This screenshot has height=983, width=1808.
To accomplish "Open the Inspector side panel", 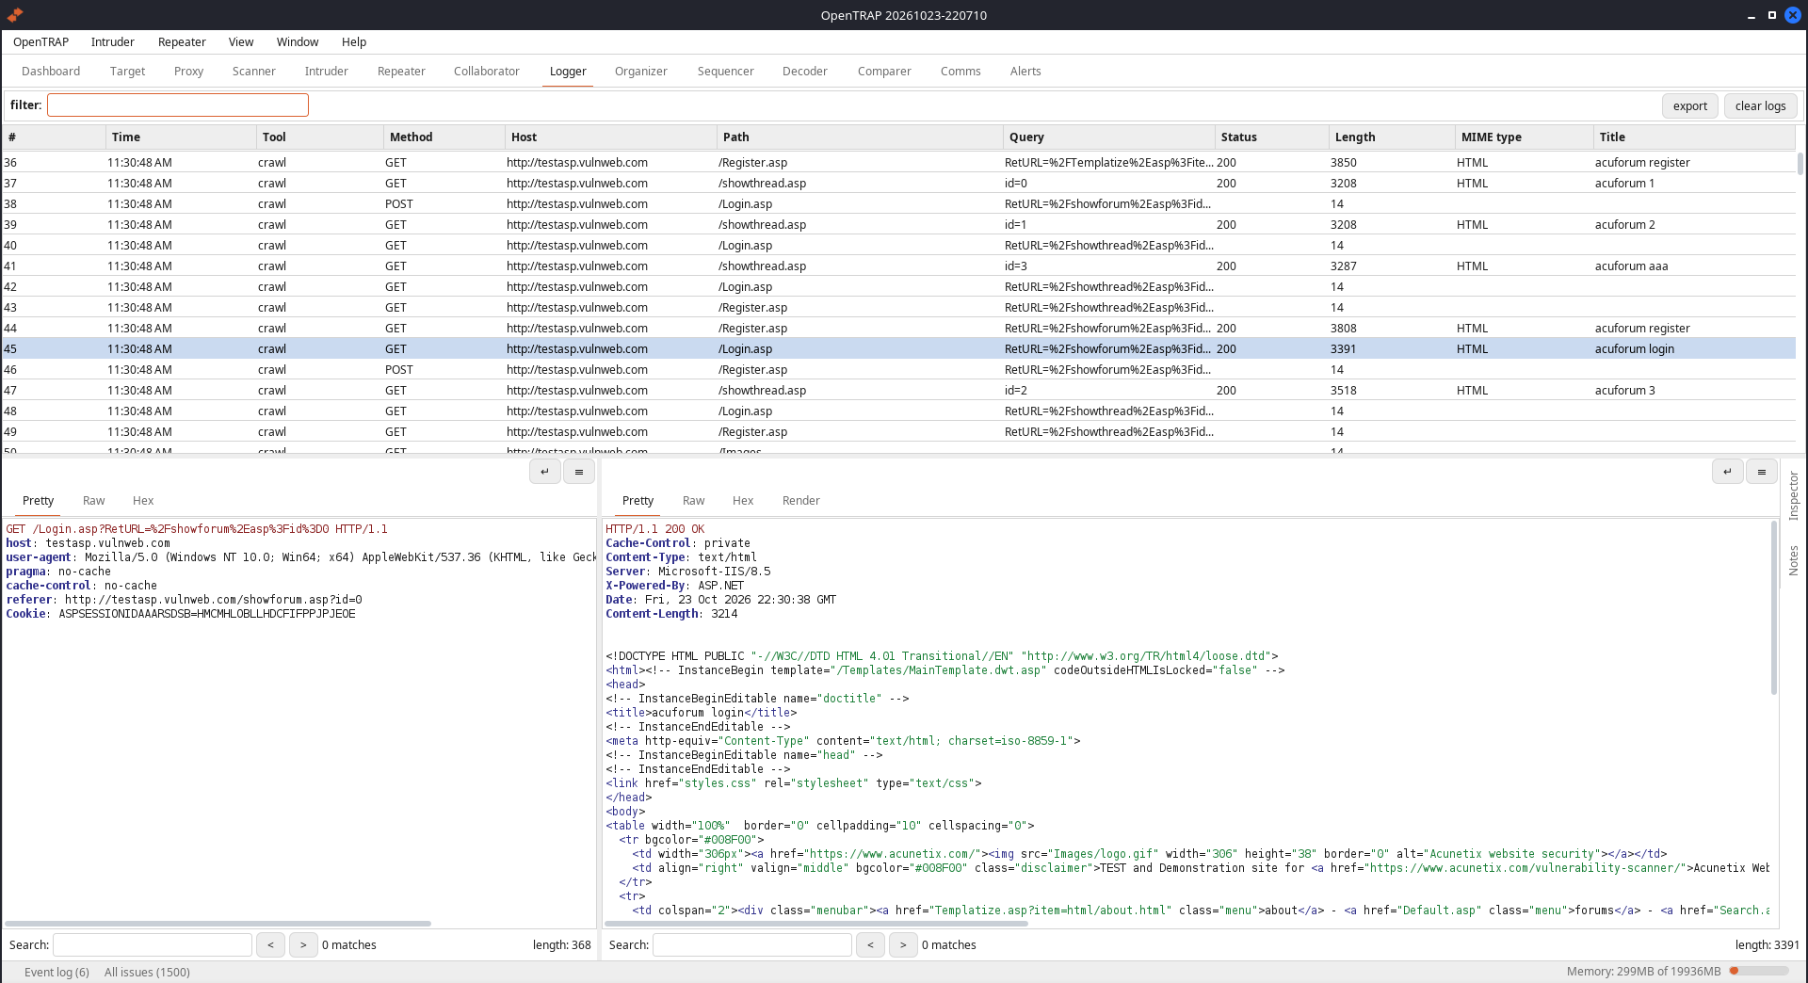I will 1793,496.
